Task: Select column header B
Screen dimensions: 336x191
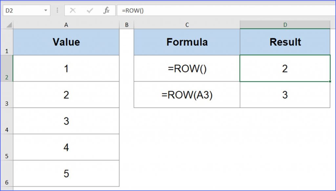Action: click(x=126, y=24)
